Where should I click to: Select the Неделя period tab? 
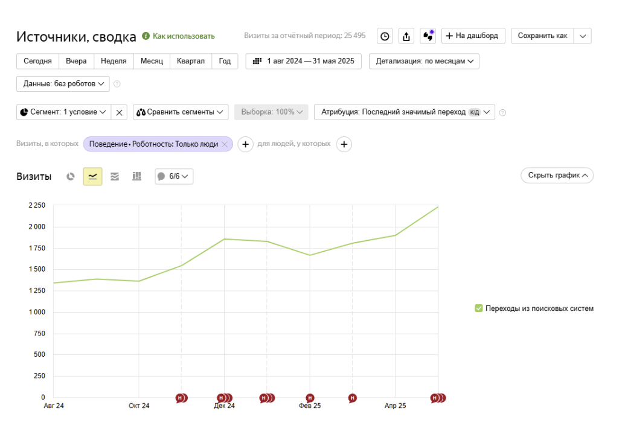click(x=114, y=62)
